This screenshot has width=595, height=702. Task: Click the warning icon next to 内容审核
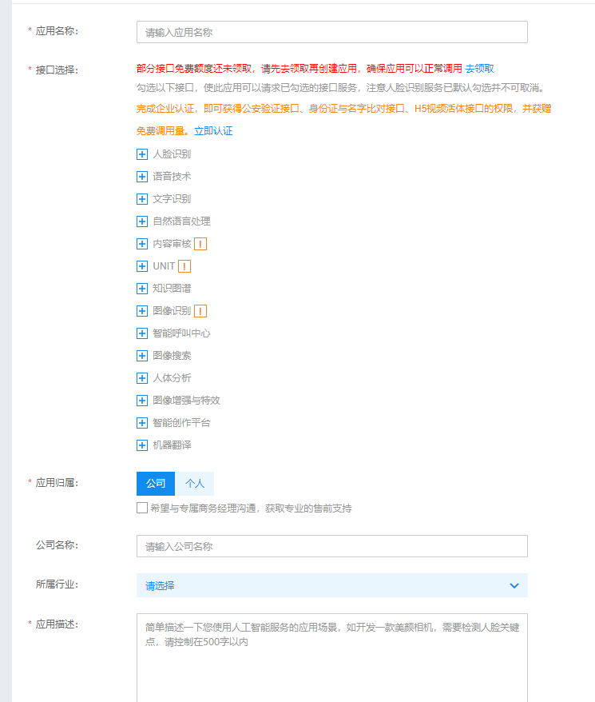tap(200, 244)
